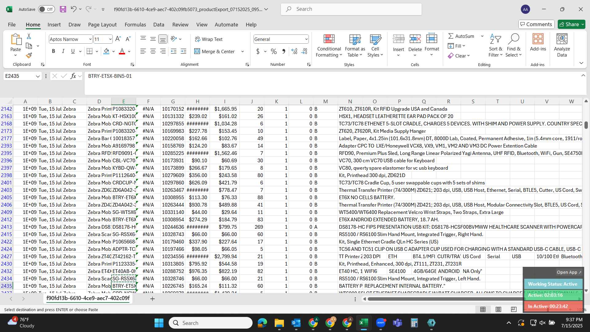
Task: Click the Increase Font Size icon
Action: 118,39
